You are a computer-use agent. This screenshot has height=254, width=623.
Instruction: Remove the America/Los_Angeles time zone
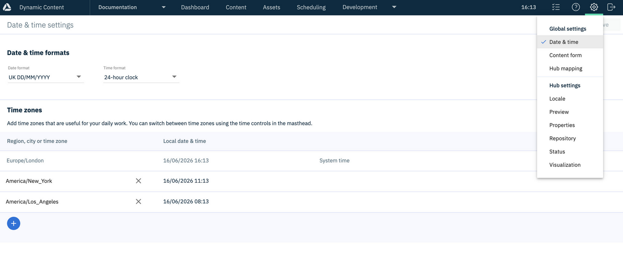click(x=139, y=201)
